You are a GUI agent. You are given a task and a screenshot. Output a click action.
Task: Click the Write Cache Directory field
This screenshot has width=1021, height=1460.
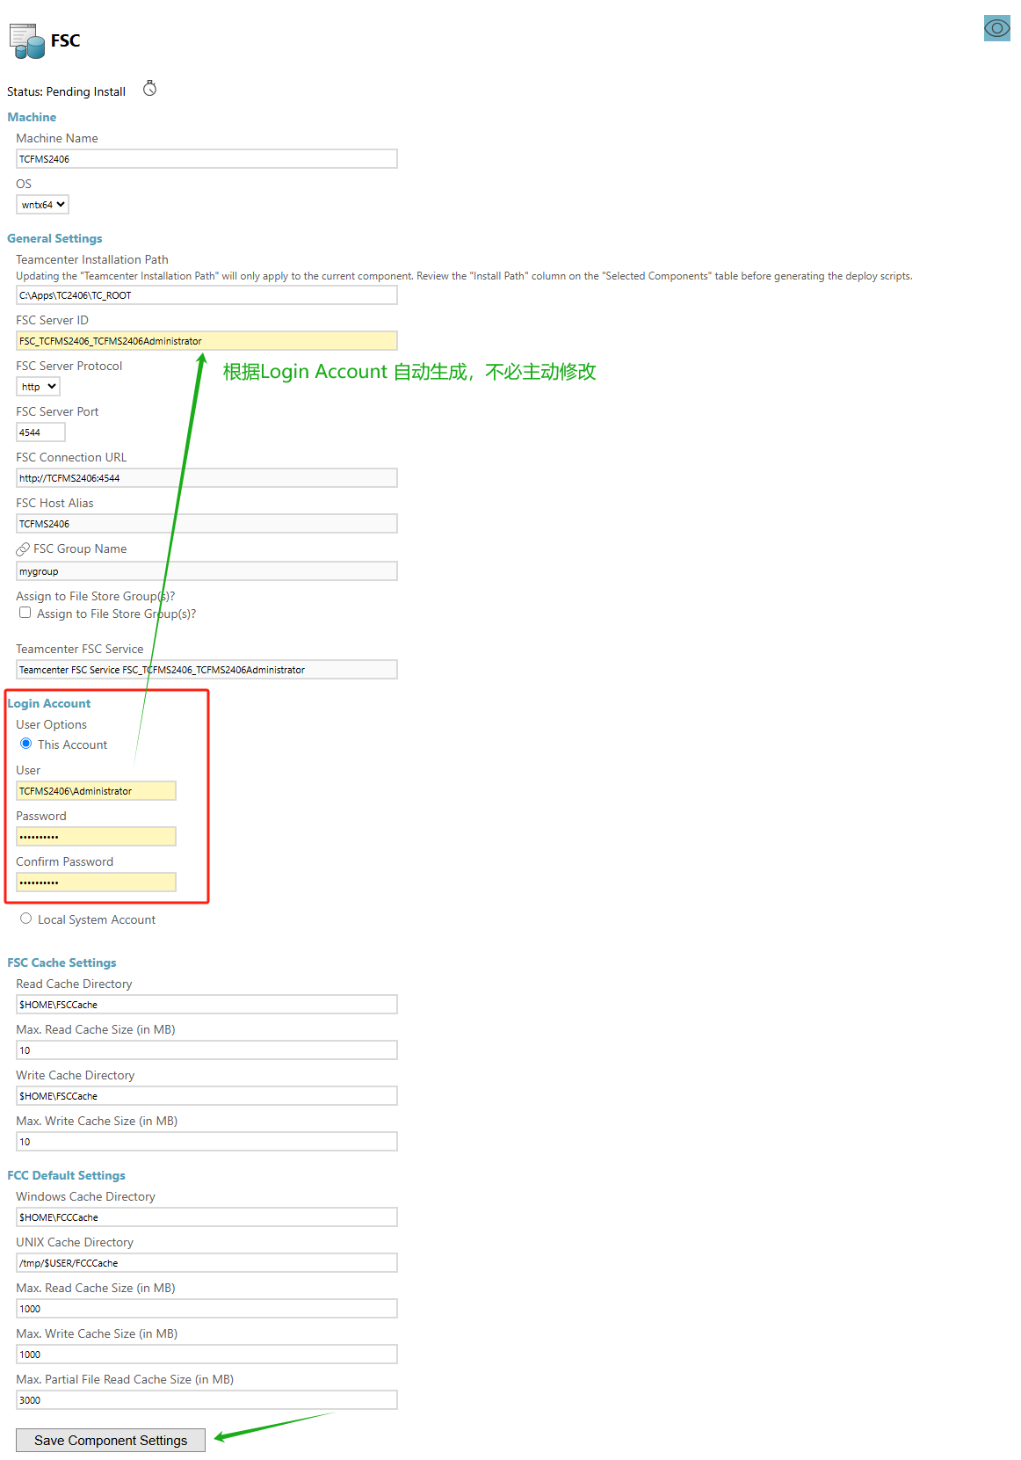[x=206, y=1096]
